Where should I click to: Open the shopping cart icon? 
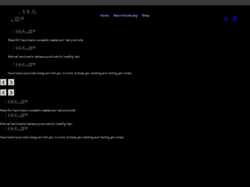235,18
